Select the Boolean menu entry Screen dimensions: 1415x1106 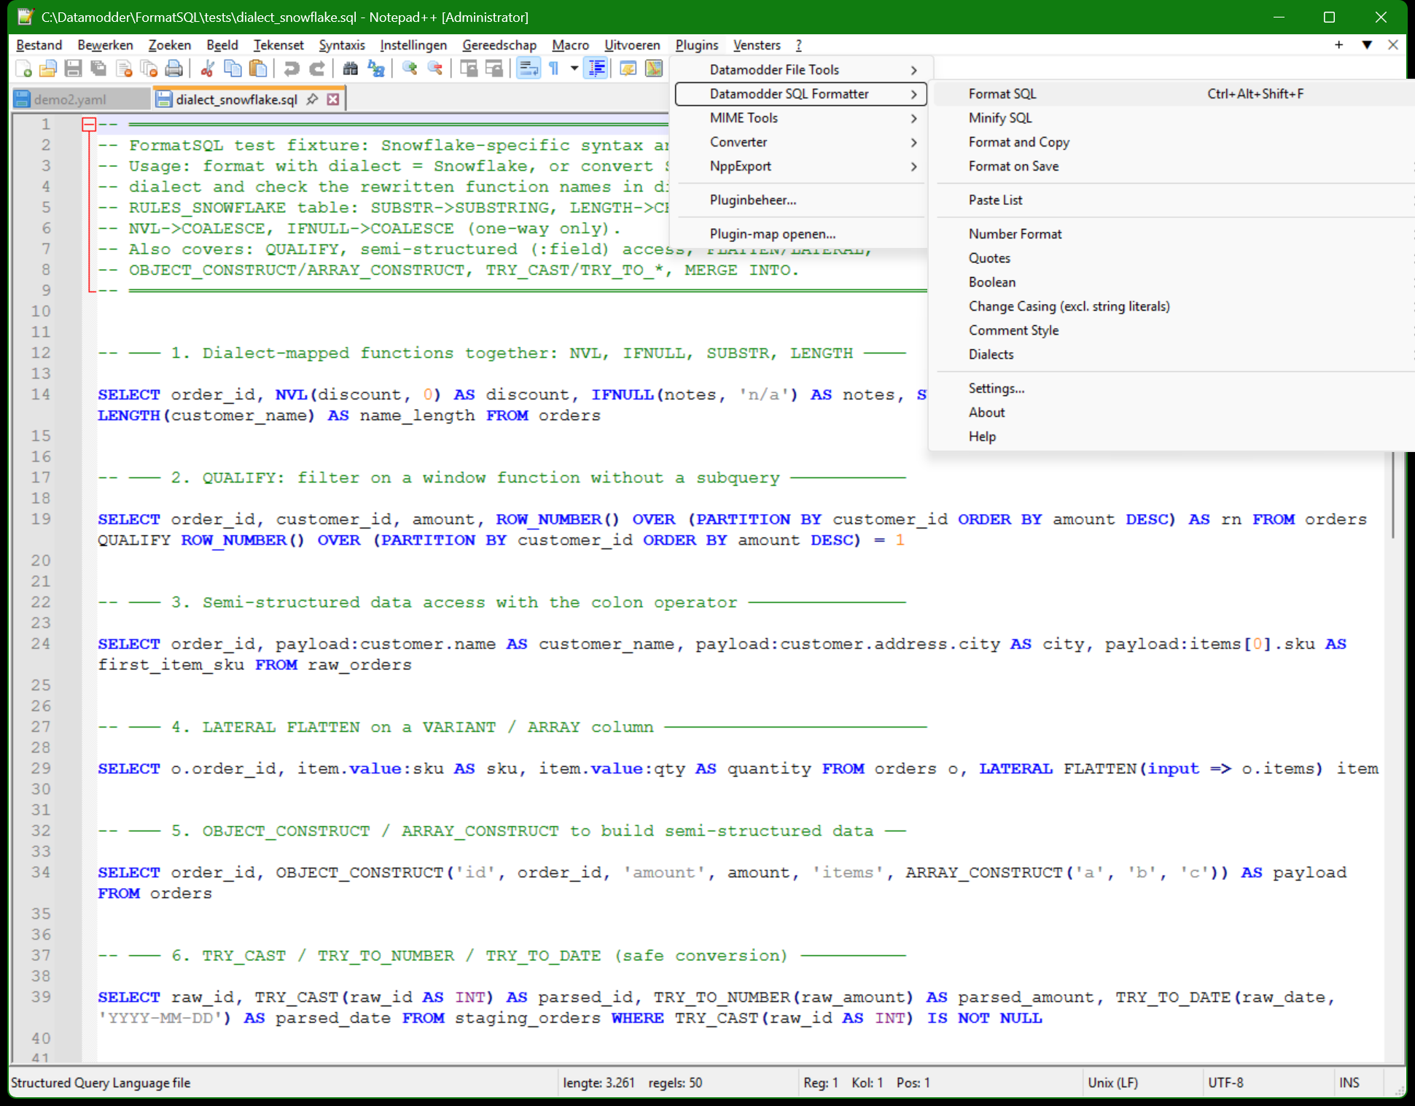[x=1174, y=282]
